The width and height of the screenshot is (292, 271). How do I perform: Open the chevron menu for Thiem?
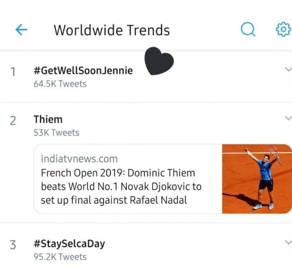click(288, 118)
